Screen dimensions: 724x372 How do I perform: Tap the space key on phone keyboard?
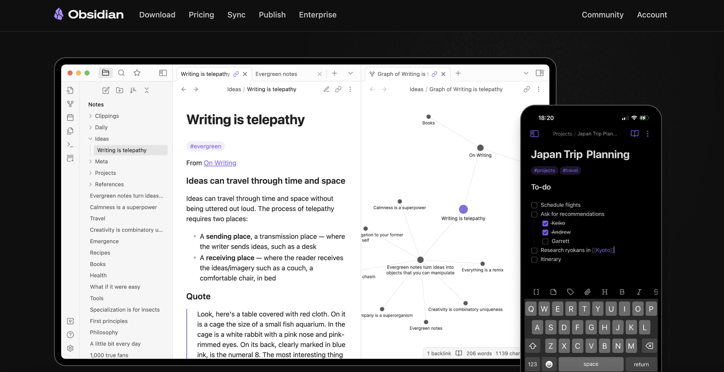(591, 364)
